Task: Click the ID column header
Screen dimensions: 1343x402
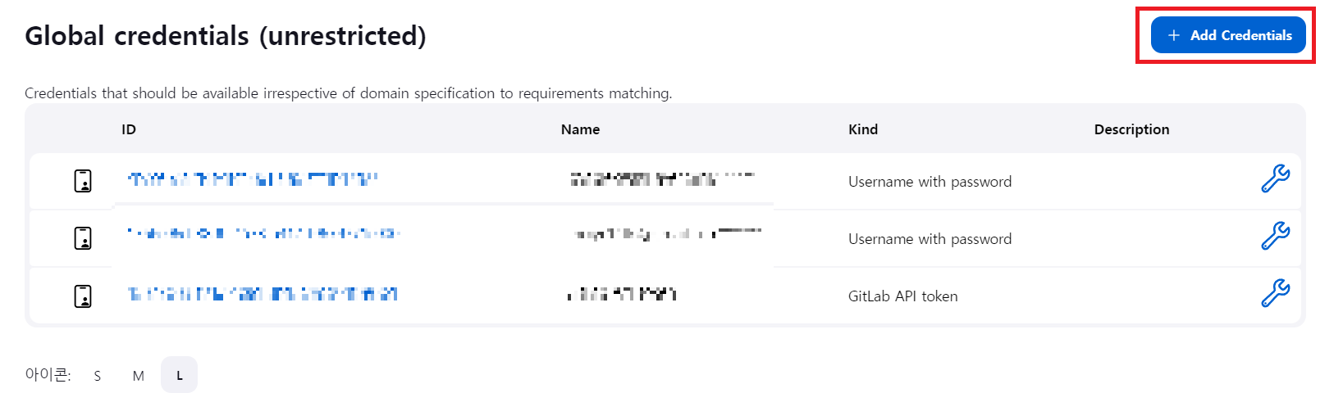Action: pos(129,129)
